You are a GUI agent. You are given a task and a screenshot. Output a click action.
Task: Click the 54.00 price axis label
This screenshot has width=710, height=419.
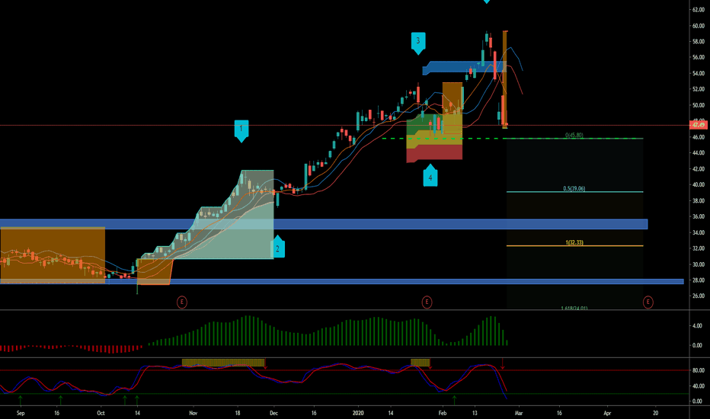[699, 73]
